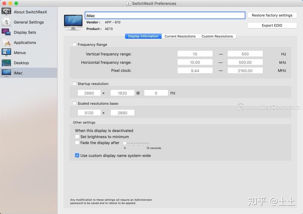
Task: Enable the Scaled resolutions base checkbox
Action: 74,103
